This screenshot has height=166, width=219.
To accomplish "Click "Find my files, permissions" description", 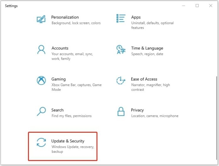I will pos(71,116).
